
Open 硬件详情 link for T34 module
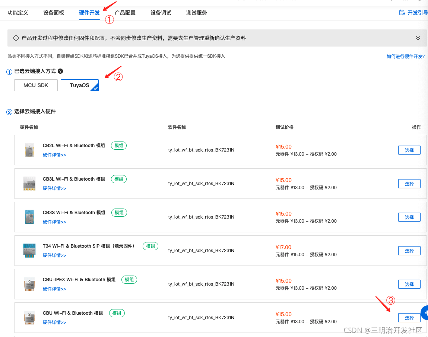(54, 255)
